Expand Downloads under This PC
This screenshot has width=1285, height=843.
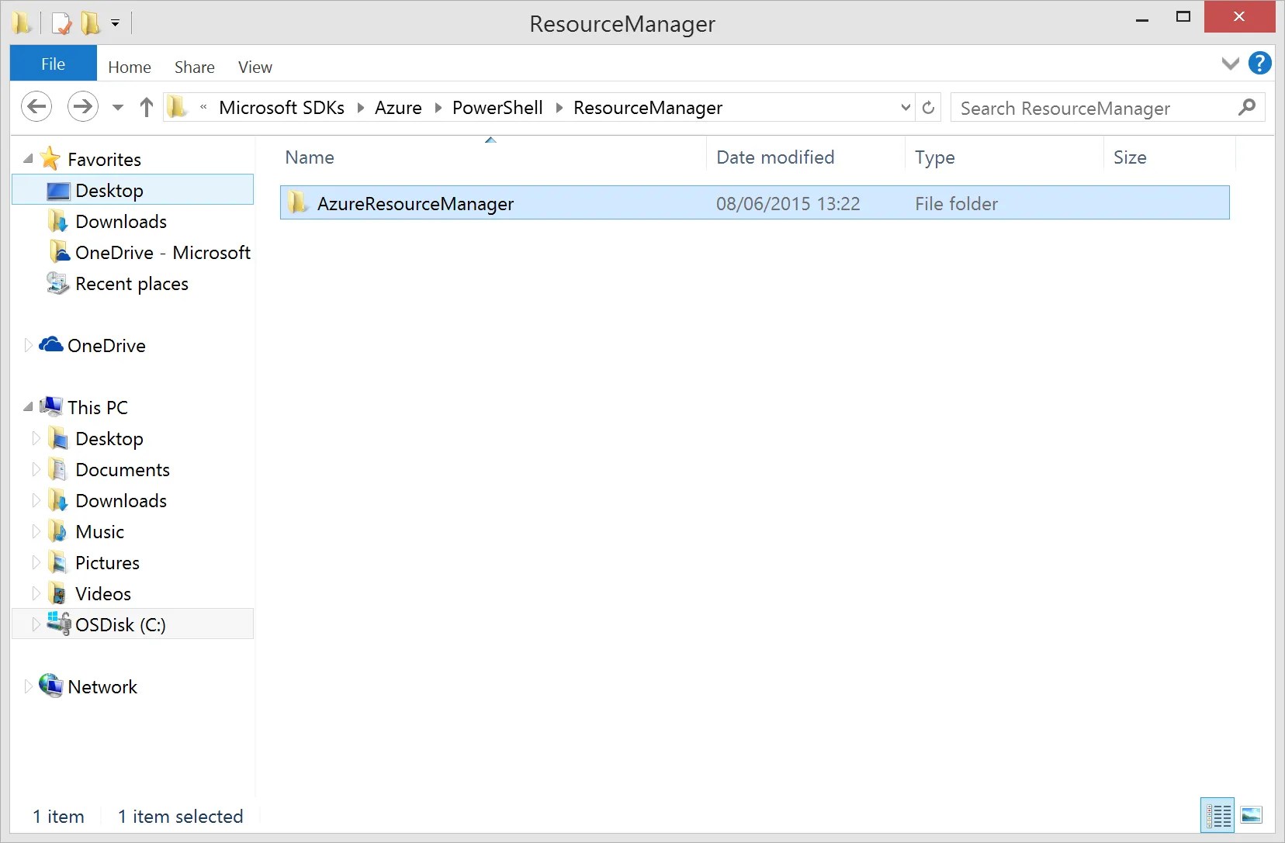[x=36, y=500]
